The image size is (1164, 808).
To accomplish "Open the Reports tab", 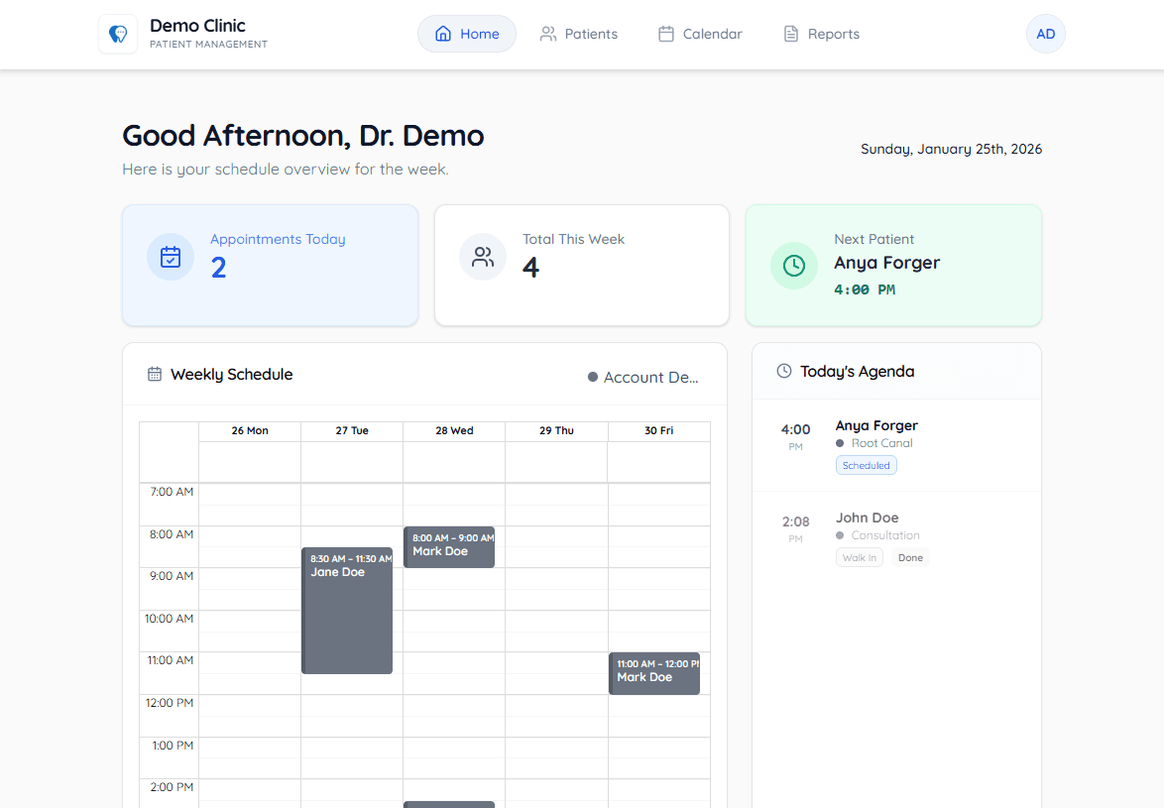I will point(822,34).
